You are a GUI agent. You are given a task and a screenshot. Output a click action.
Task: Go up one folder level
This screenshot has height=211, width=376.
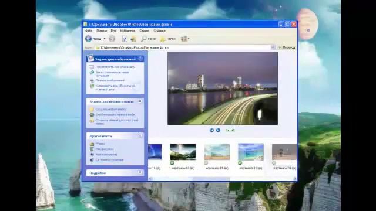tap(133, 39)
